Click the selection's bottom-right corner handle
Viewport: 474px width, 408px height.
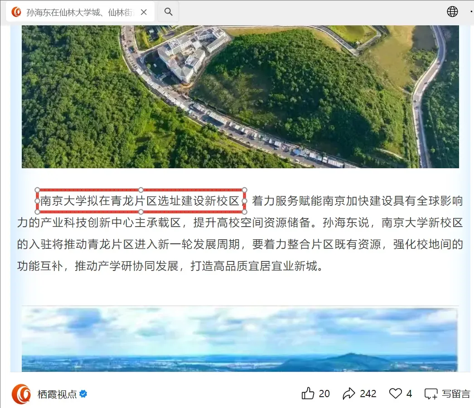pos(245,212)
